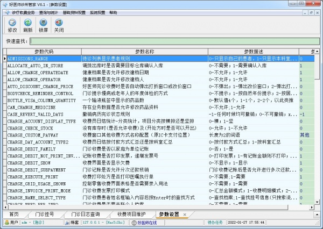Click the 用户 user icon in status bar

click(6, 222)
